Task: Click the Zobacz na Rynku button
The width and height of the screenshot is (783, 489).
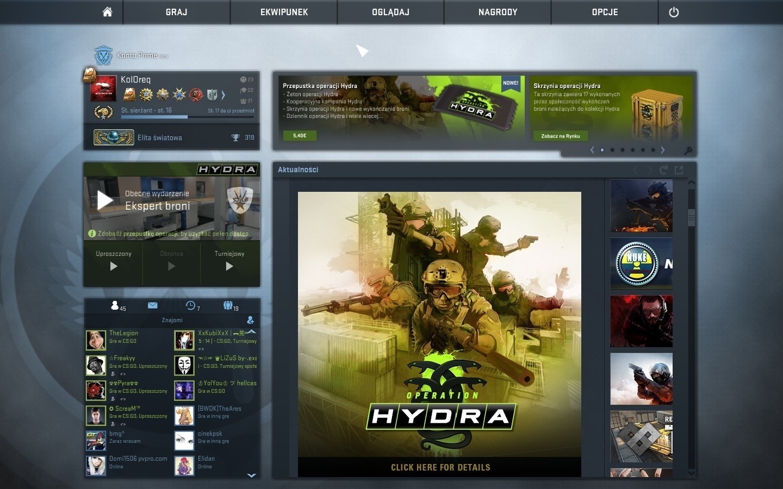Action: [x=561, y=136]
